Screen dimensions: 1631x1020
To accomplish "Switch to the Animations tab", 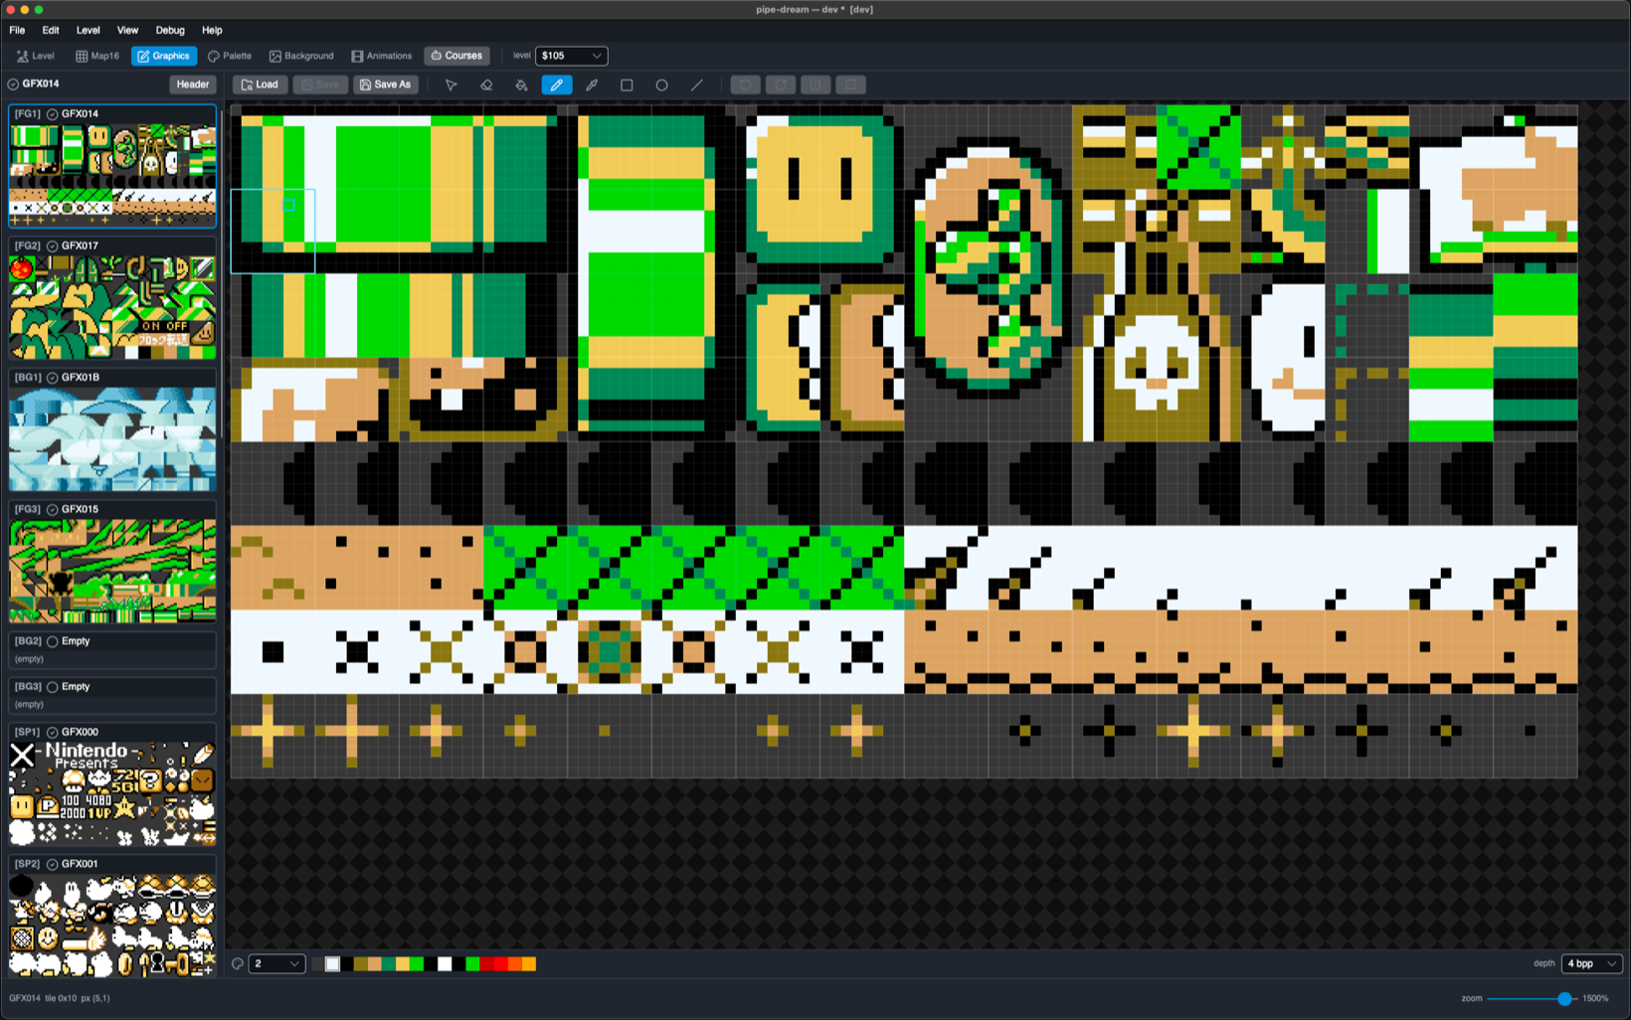I will (382, 56).
